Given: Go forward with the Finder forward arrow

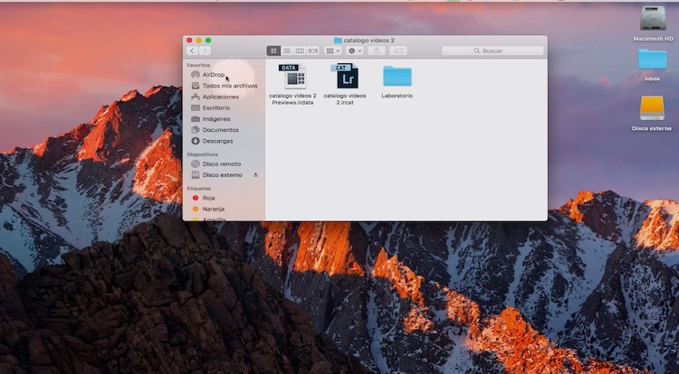Looking at the screenshot, I should pyautogui.click(x=205, y=51).
